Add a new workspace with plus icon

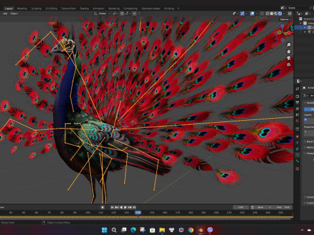(x=178, y=8)
